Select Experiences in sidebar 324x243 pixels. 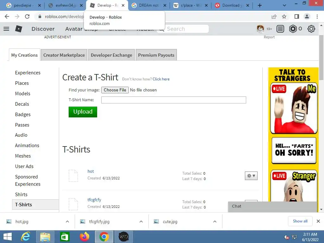(28, 73)
